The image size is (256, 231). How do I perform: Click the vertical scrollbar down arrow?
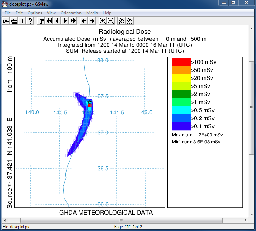251,214
